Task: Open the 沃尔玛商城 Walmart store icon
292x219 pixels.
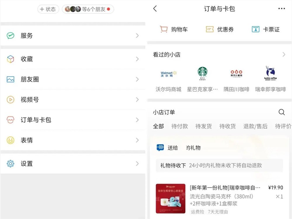Action: pos(168,74)
